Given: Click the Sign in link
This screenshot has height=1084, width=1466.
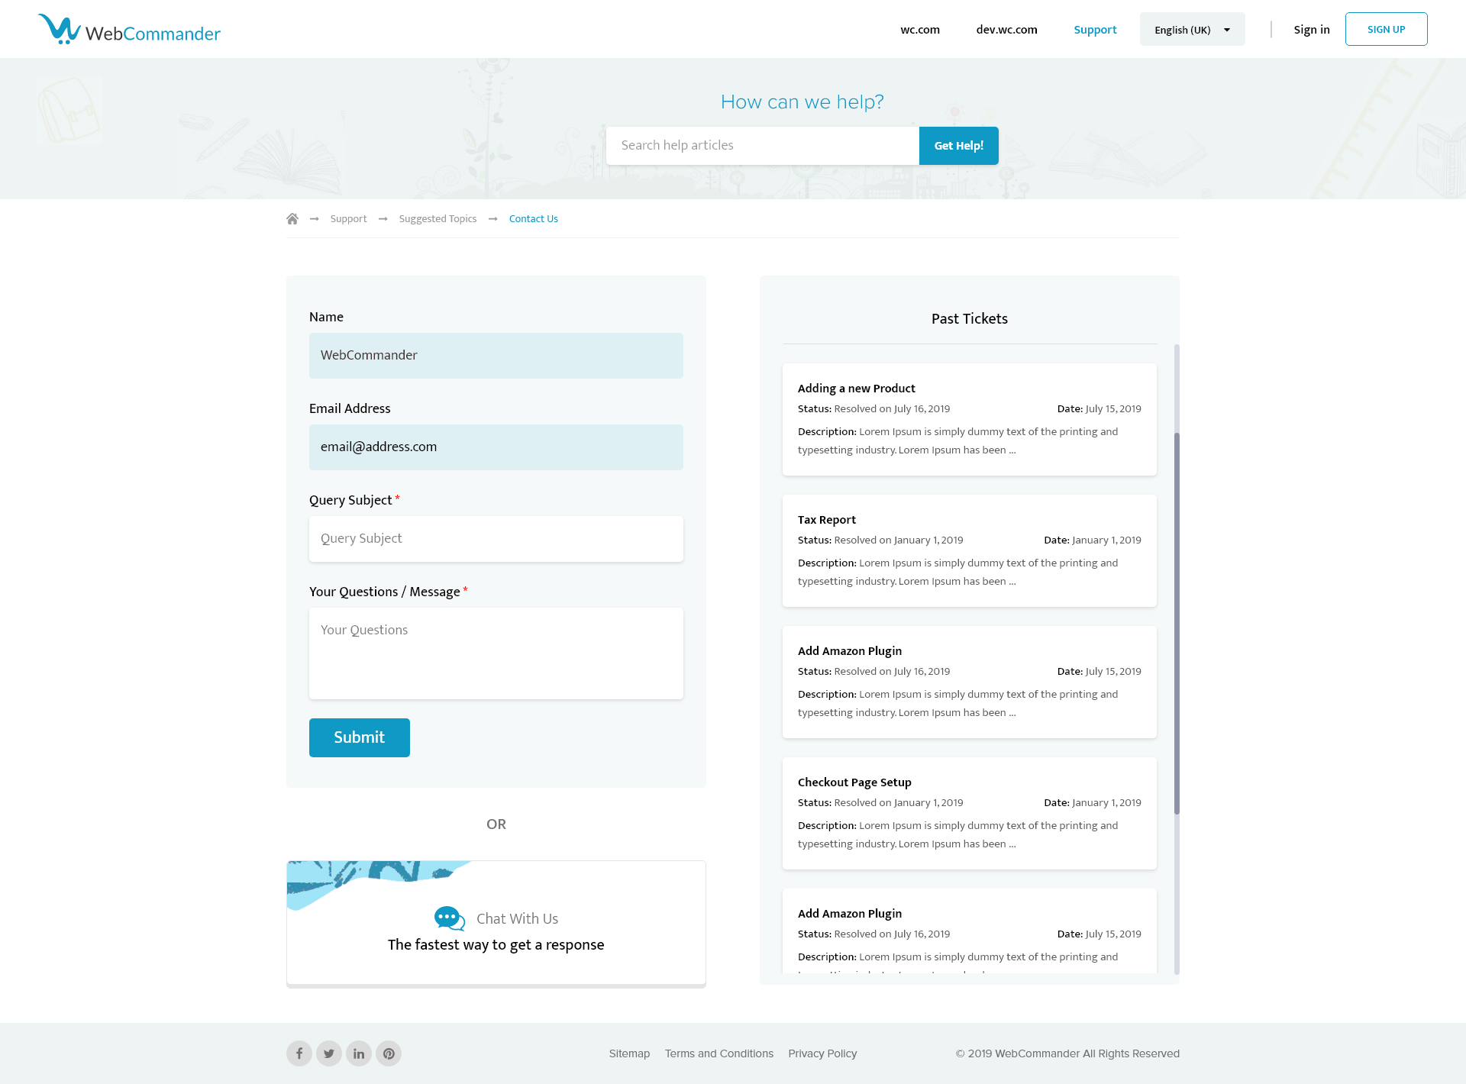Looking at the screenshot, I should 1311,30.
